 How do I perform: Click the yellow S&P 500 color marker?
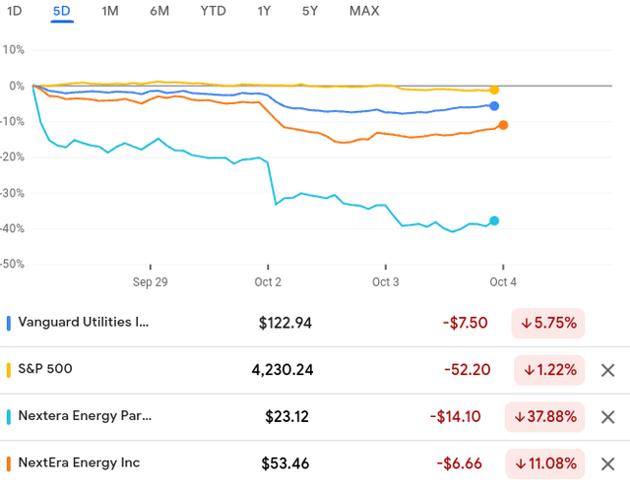(9, 370)
